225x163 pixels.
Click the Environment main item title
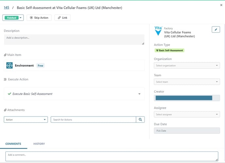[24, 66]
